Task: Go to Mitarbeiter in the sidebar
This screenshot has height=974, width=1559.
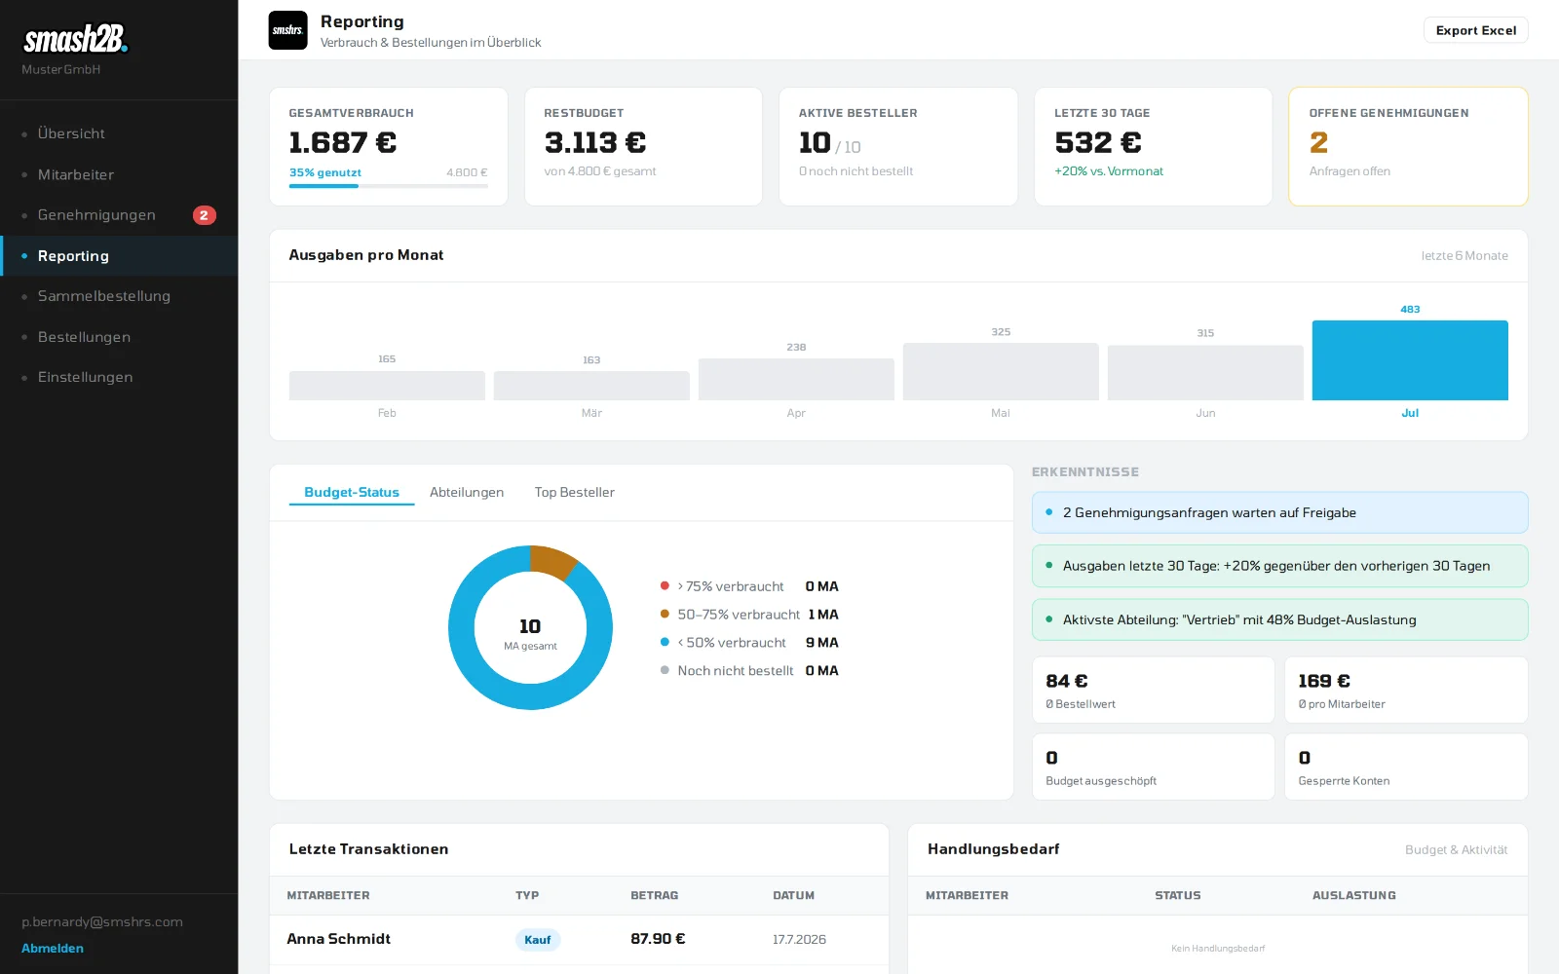Action: (x=119, y=174)
